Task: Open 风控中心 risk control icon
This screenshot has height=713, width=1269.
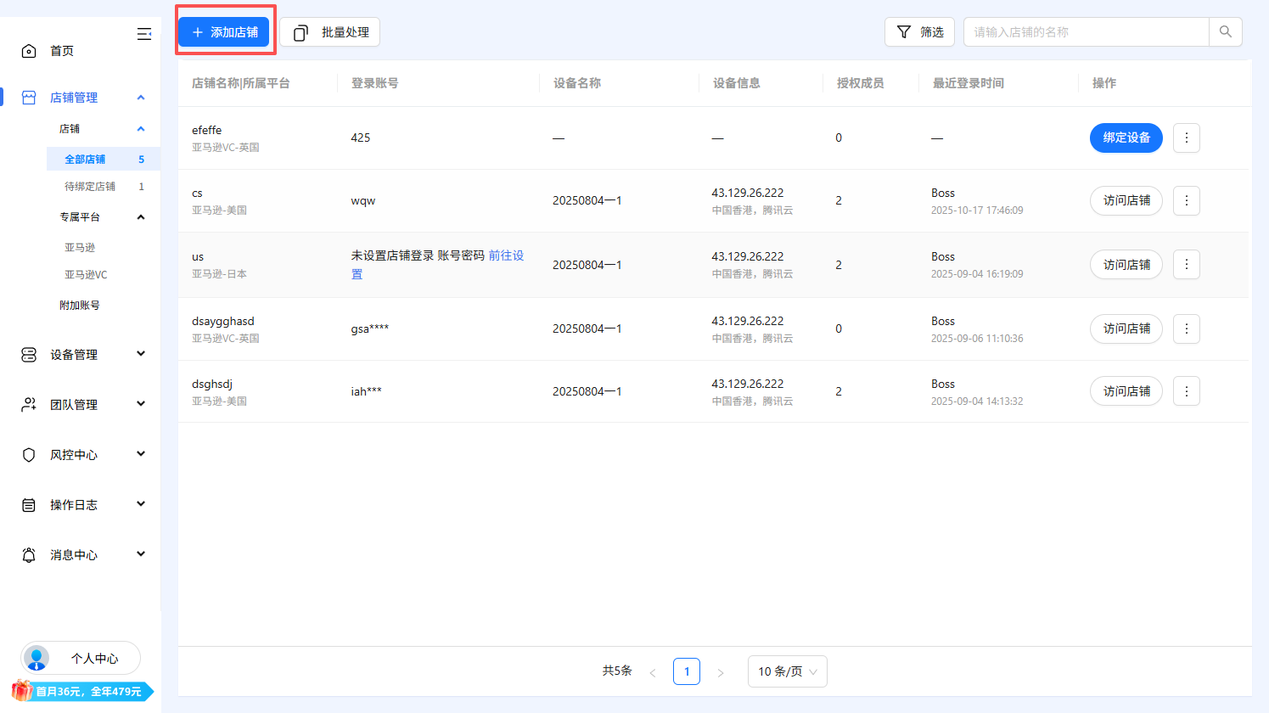Action: coord(28,454)
